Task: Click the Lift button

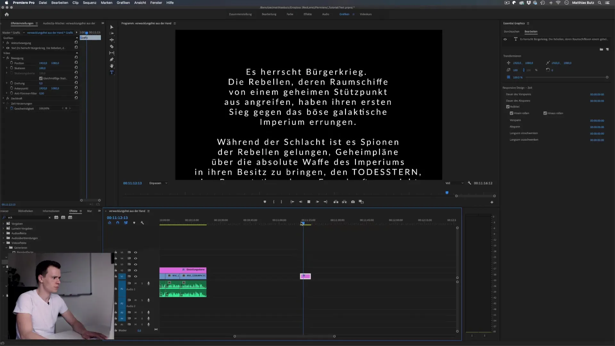Action: tap(336, 202)
